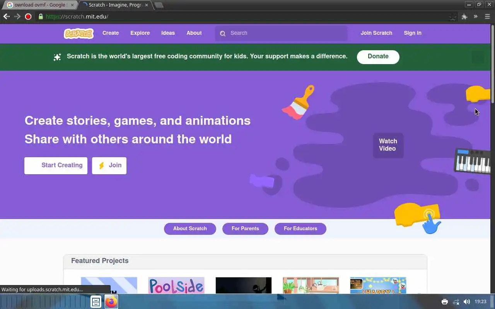Open the For Educators pill button
495x309 pixels.
(x=300, y=229)
